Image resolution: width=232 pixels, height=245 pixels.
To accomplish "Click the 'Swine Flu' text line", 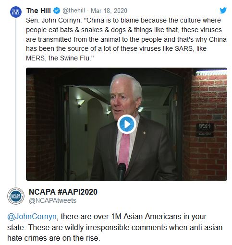I will click(x=60, y=58).
